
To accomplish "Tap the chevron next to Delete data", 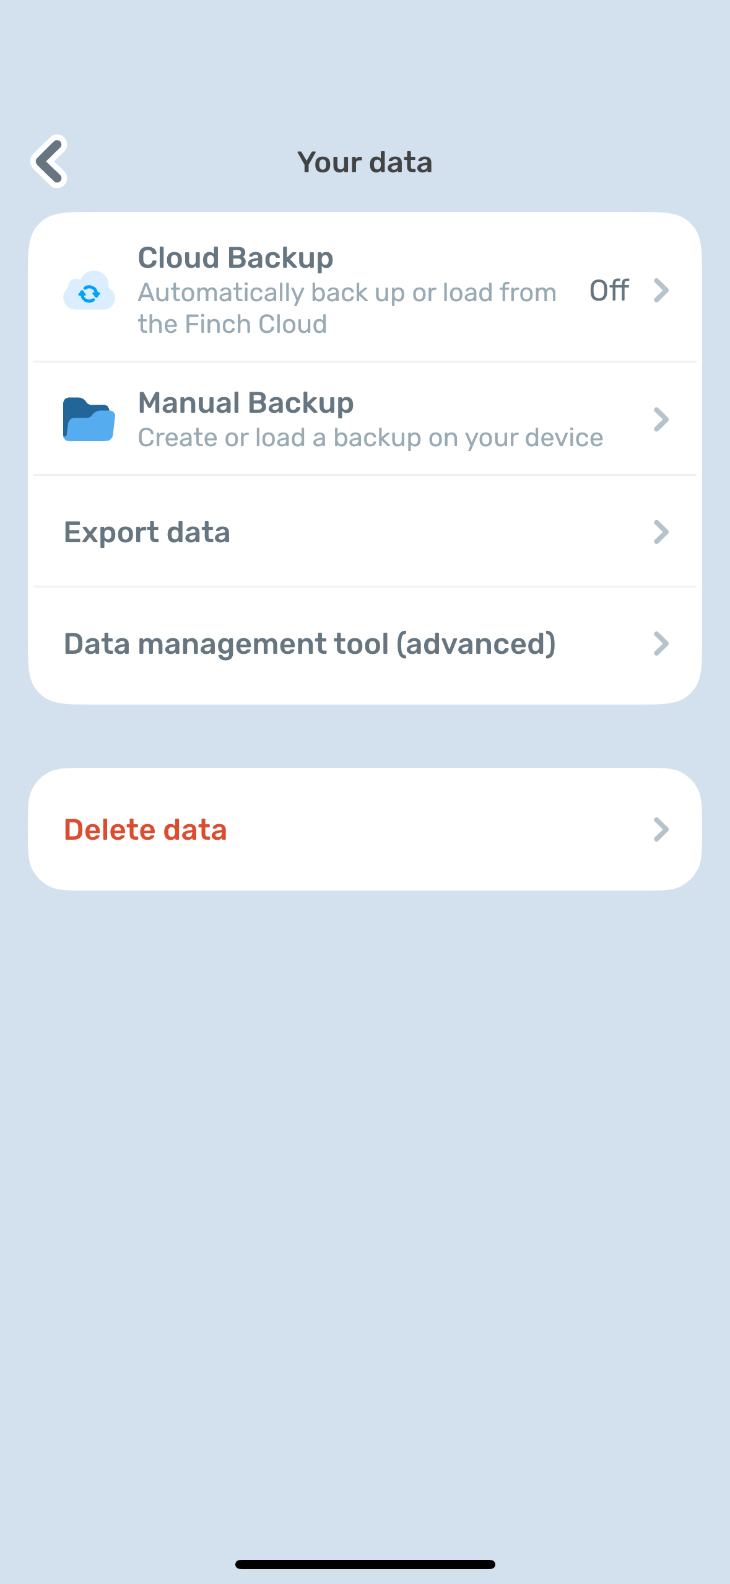I will (x=661, y=829).
